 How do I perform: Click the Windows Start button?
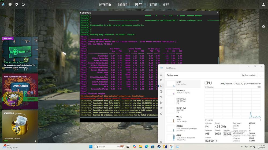[91, 147]
